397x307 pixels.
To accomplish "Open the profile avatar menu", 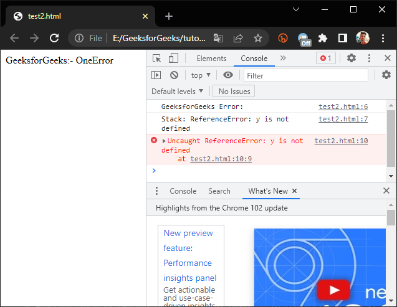I will coord(363,38).
